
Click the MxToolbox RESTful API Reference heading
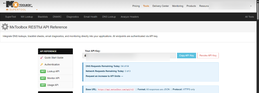coord(38,27)
